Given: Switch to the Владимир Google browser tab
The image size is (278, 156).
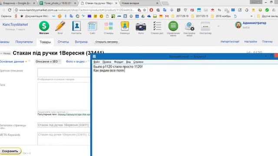Looking at the screenshot, I should [x=17, y=3].
